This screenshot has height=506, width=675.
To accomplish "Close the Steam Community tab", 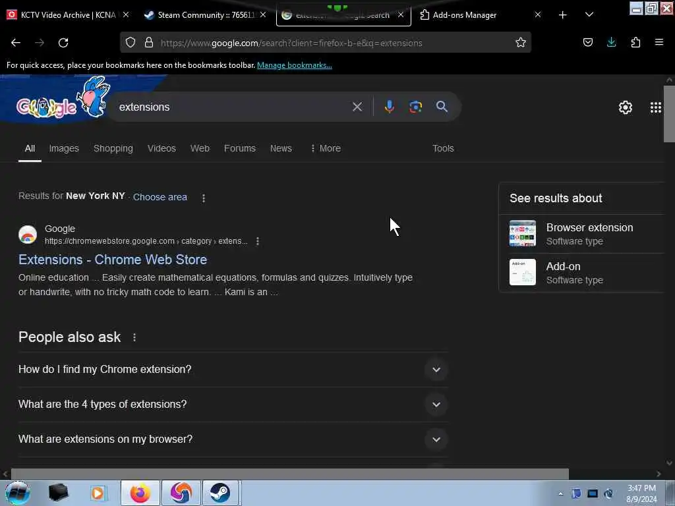I will (263, 14).
